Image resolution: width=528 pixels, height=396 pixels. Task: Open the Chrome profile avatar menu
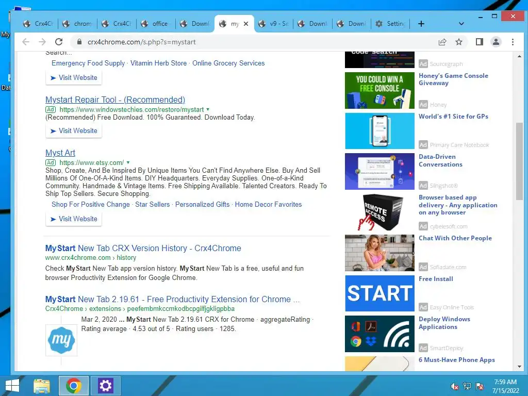496,42
